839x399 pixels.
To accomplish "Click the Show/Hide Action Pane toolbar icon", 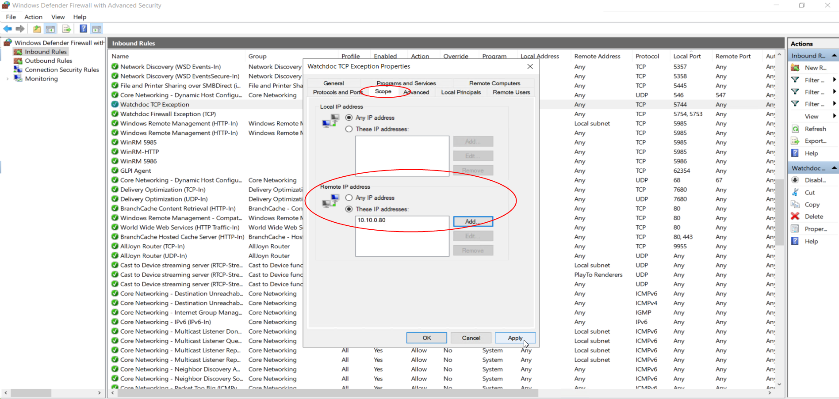I will [x=97, y=29].
